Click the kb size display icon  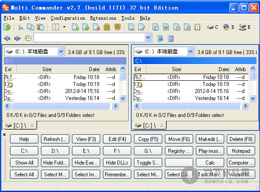click(x=166, y=27)
